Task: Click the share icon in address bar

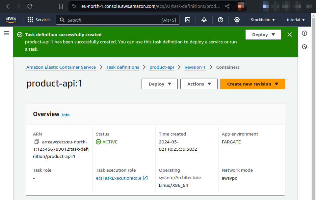Action: tap(227, 6)
